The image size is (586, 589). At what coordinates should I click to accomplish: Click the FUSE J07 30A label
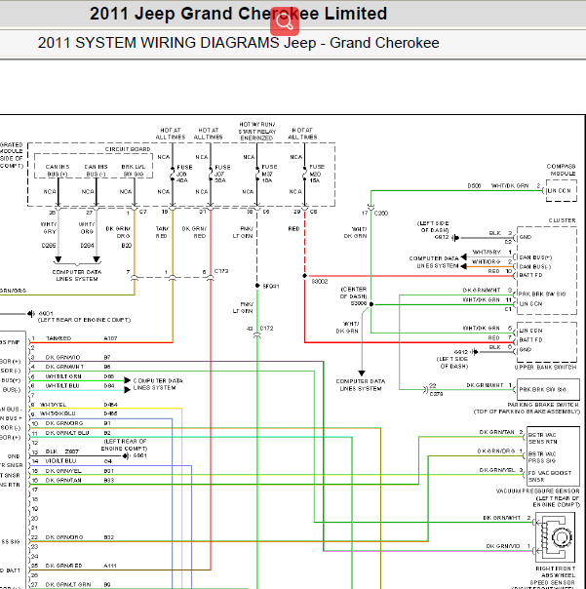222,174
